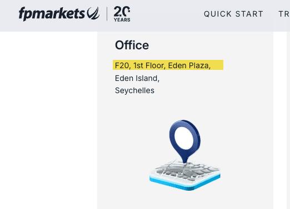The image size is (290, 209).
Task: Click the F20 text in the address
Action: click(123, 65)
